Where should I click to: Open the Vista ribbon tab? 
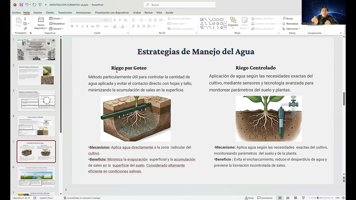(x=159, y=12)
